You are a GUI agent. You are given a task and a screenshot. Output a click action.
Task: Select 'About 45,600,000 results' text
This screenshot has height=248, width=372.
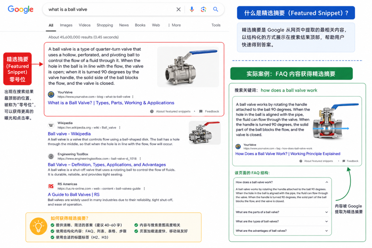click(83, 37)
